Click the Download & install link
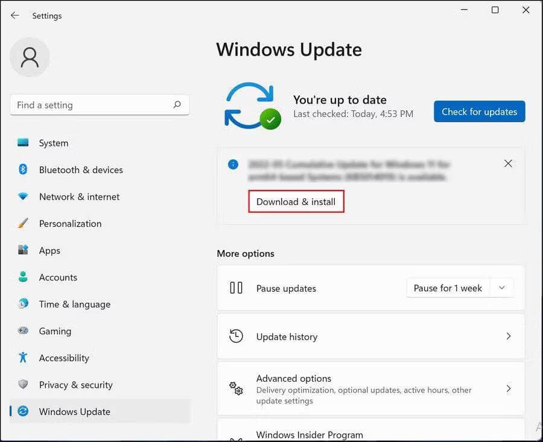Viewport: 543px width, 442px height. [x=296, y=201]
